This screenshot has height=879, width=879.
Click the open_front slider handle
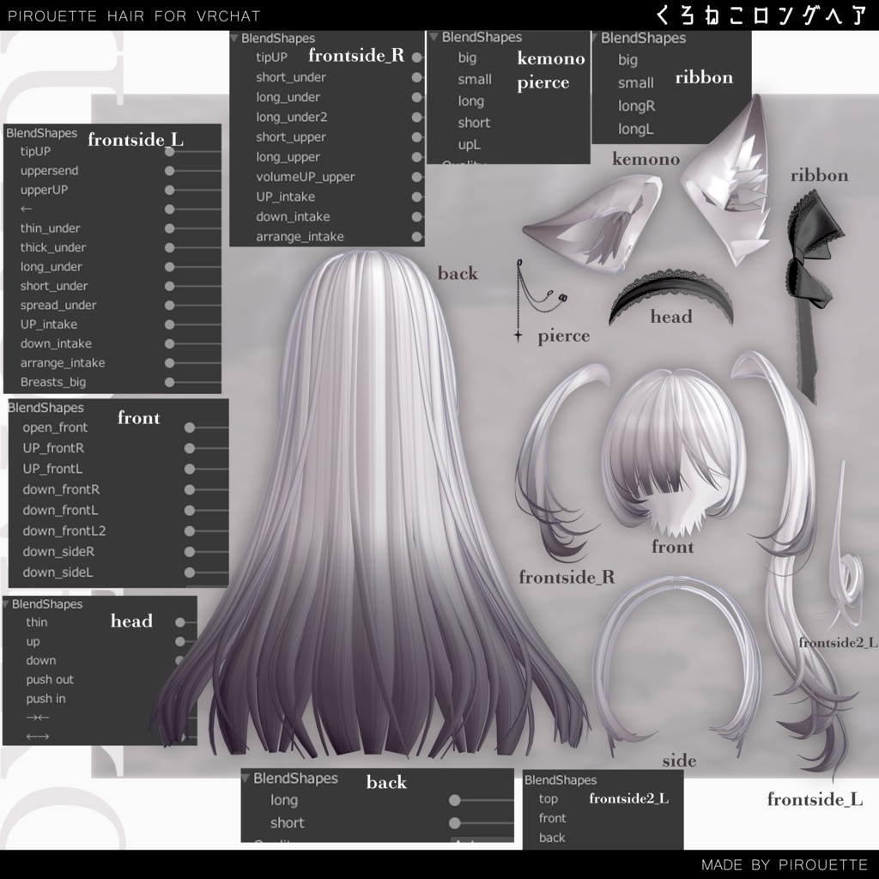pyautogui.click(x=190, y=427)
